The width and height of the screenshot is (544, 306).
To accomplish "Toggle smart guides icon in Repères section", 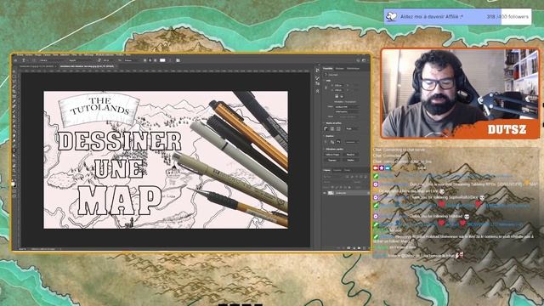I will [x=338, y=142].
